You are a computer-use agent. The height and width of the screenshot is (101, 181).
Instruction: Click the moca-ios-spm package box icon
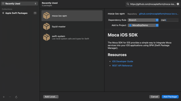47,16
